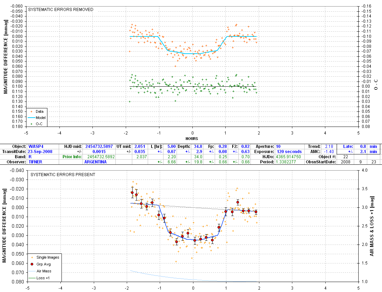Click the L [hr] value 5.00
The image size is (382, 292).
(171, 147)
